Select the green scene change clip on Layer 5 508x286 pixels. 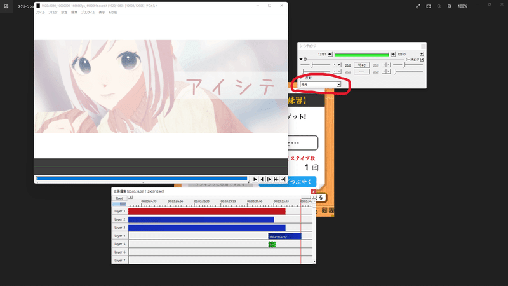[272, 244]
